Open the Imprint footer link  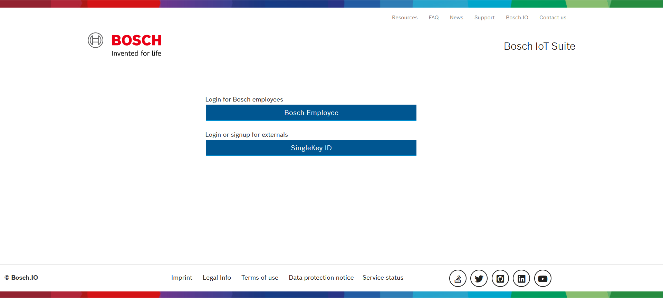click(x=182, y=278)
